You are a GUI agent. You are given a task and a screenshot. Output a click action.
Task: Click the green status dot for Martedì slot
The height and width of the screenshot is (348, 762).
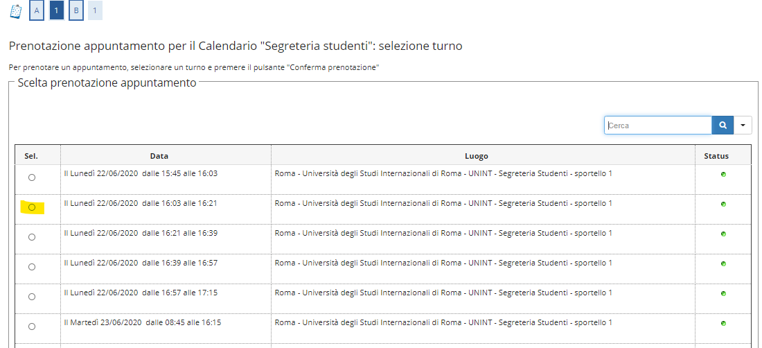click(723, 323)
